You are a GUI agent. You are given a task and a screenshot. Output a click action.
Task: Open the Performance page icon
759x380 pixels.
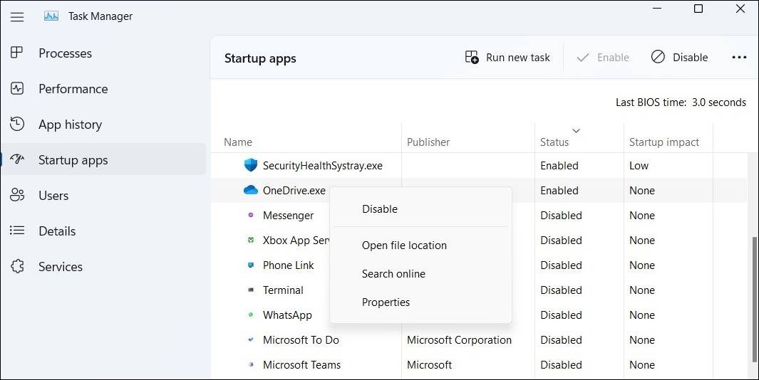click(x=18, y=89)
